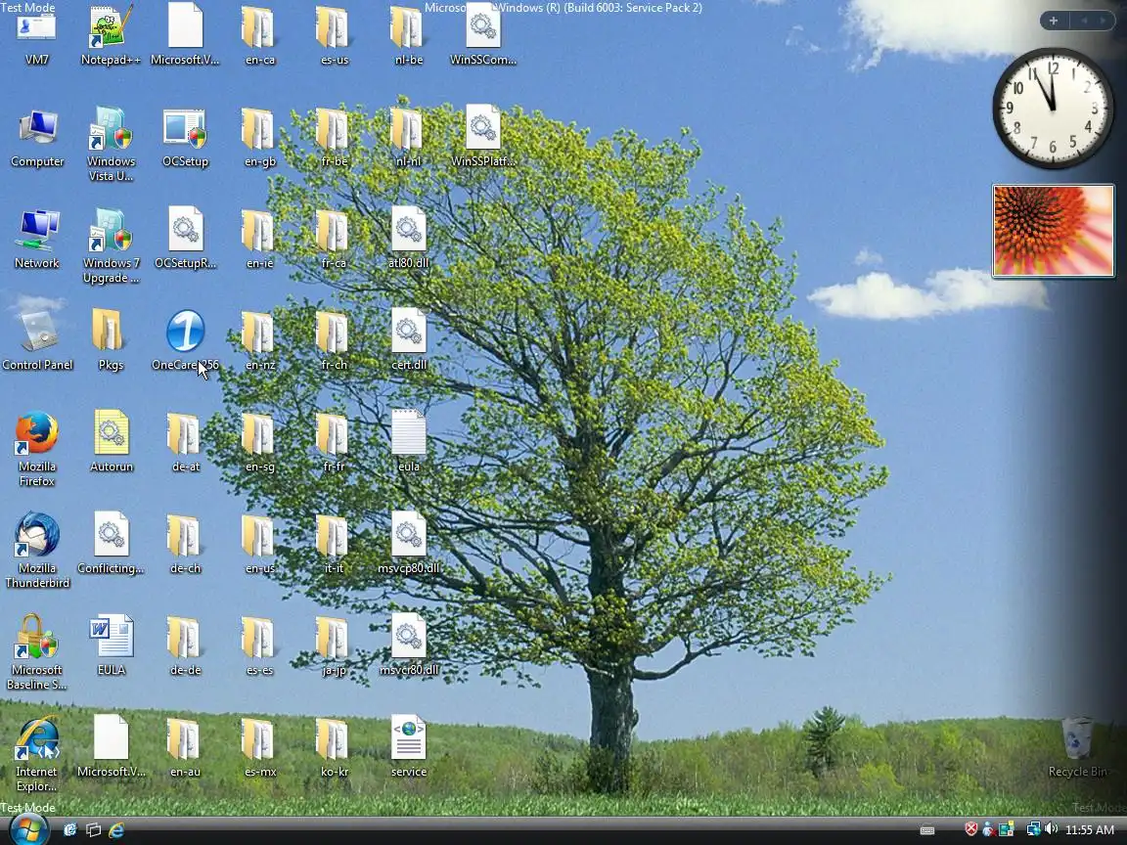Select the fr-ca folder
Screen dimensions: 1127x845
click(x=334, y=240)
